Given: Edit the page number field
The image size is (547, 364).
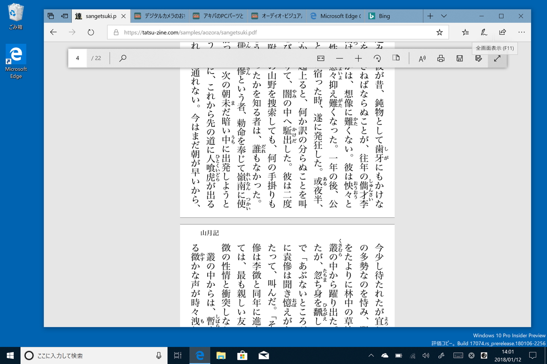Looking at the screenshot, I should click(77, 58).
